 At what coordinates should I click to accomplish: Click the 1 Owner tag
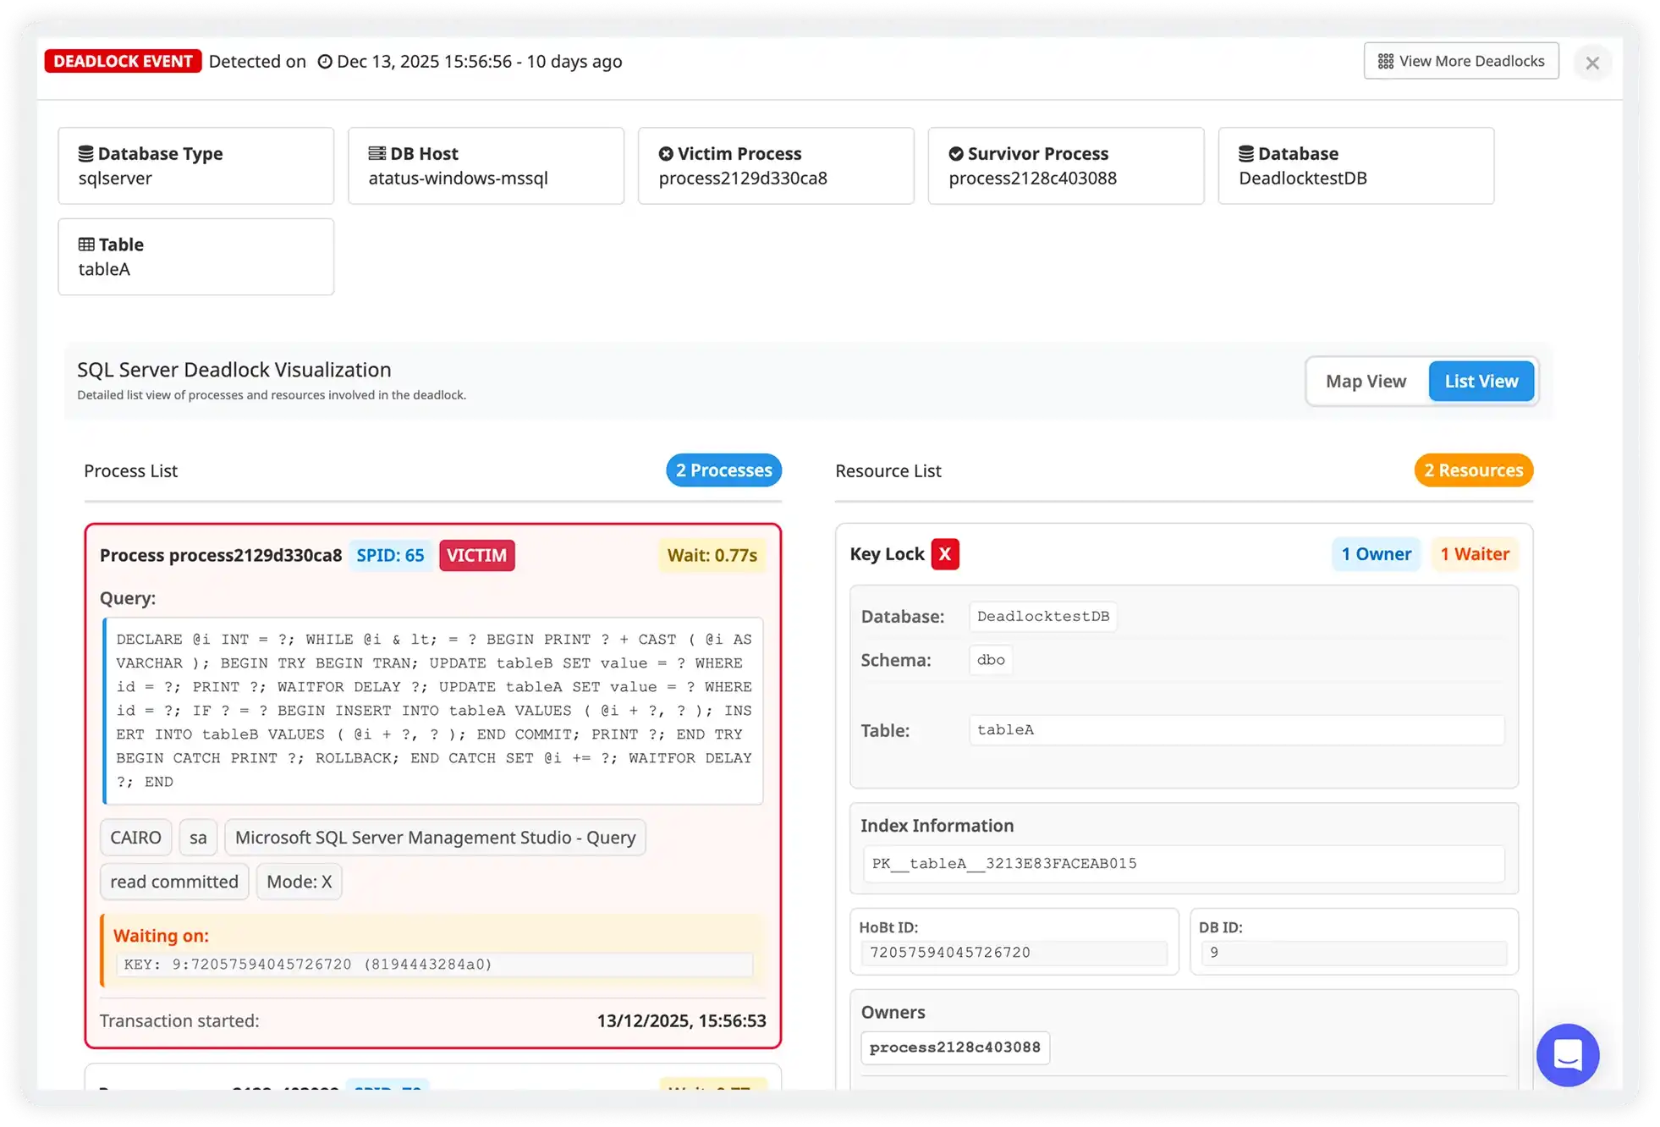pyautogui.click(x=1376, y=554)
